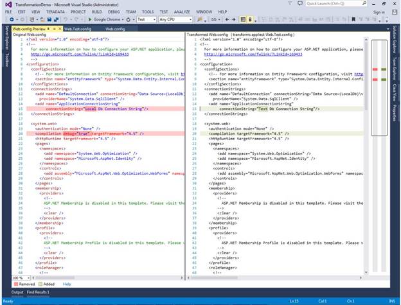Viewport: 401px width, 305px height.
Task: Open the Find Results 1 tab
Action: (38, 292)
